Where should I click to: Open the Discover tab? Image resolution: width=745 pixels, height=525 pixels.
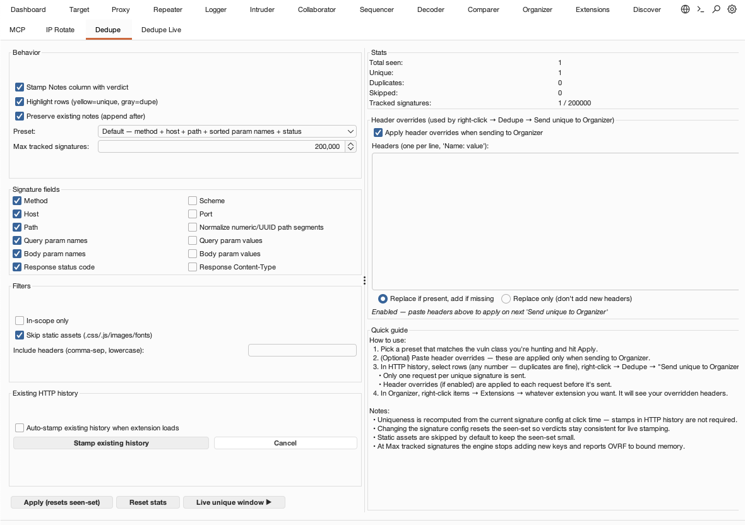[647, 9]
